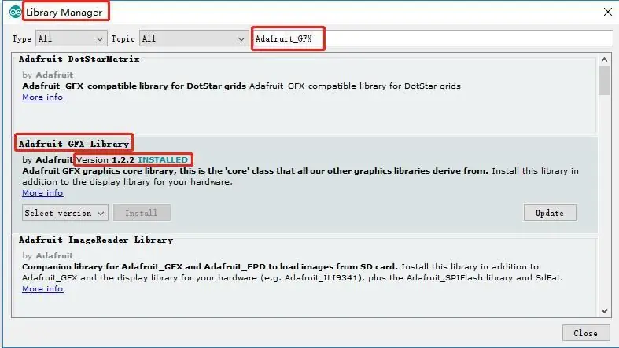Click the Arduino logo icon in title bar
The image size is (619, 348).
pos(16,13)
